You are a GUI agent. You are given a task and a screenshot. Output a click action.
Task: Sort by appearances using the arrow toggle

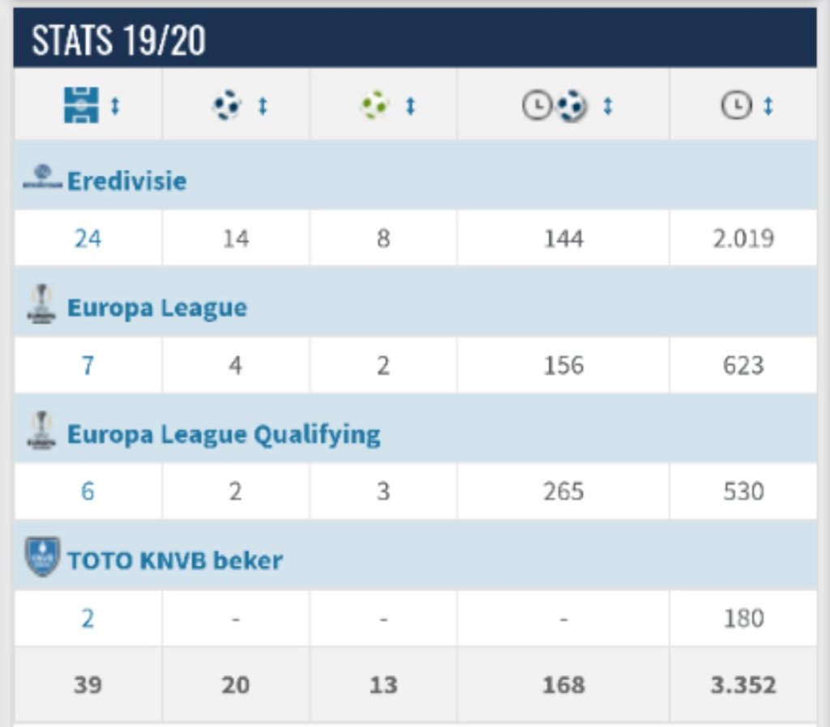[x=115, y=106]
